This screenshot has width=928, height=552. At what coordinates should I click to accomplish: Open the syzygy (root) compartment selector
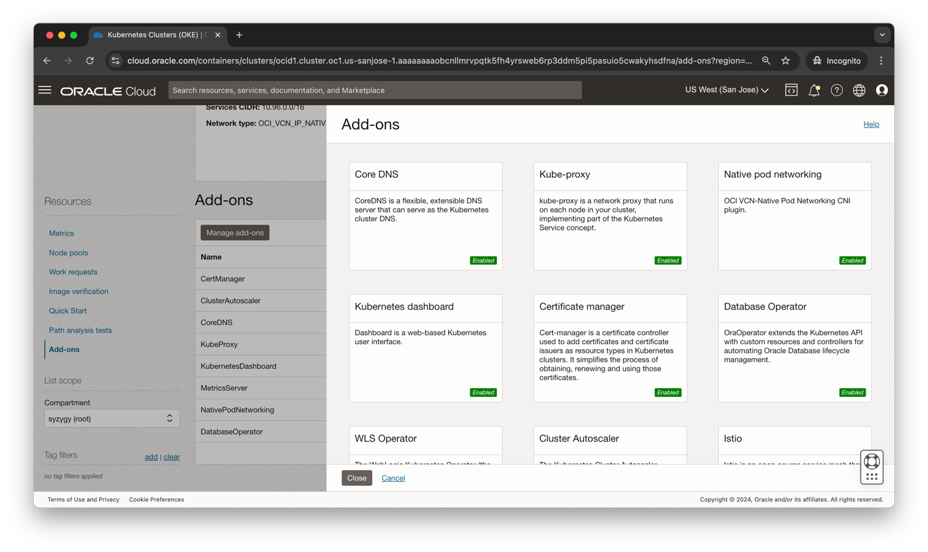pyautogui.click(x=112, y=418)
